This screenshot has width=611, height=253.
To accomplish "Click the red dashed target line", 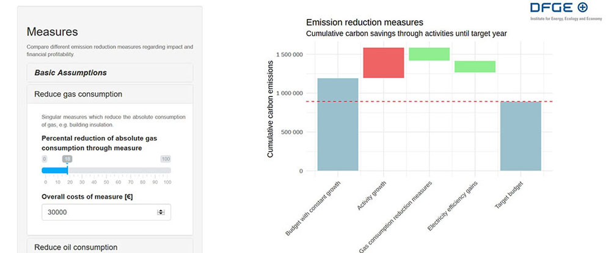I will pyautogui.click(x=428, y=101).
